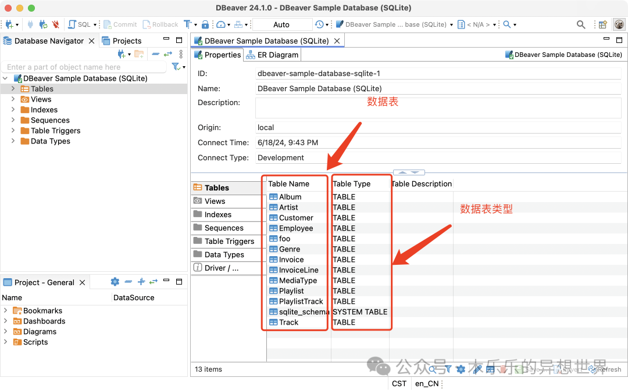Screen dimensions: 628x392
Task: Click the Reconnect plug icon with green arrows
Action: coord(43,24)
